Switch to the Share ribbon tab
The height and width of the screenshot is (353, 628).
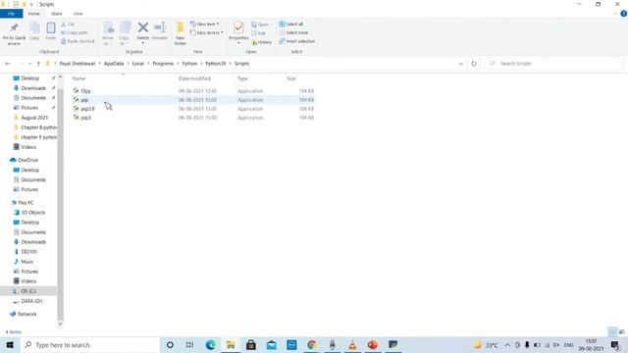[57, 14]
